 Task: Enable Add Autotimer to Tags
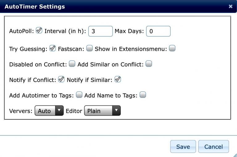click(x=79, y=95)
